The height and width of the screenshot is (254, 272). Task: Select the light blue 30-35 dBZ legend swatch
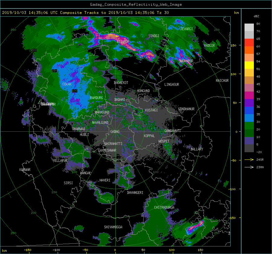pyautogui.click(x=249, y=118)
